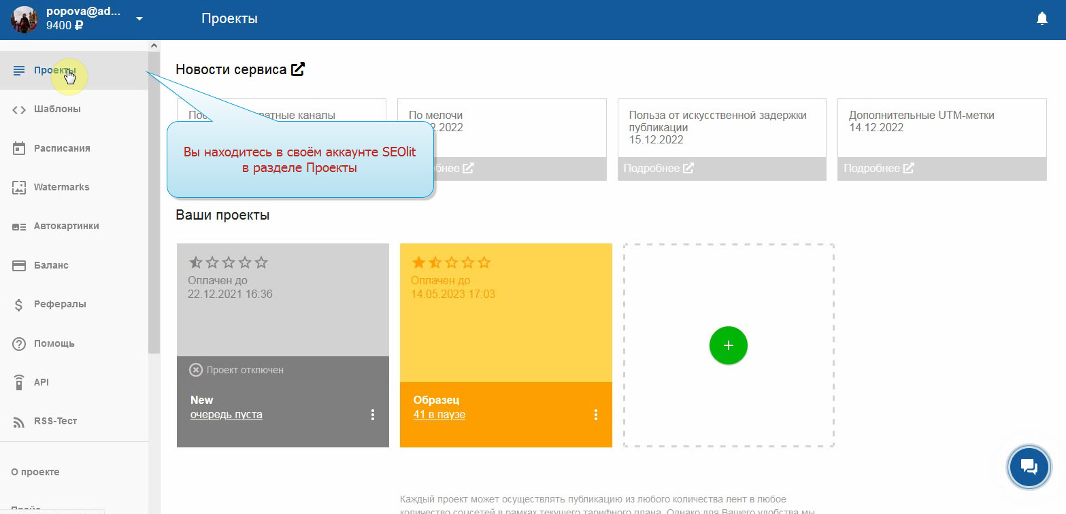This screenshot has width=1066, height=514.
Task: Click the Расписания calendar icon
Action: [x=19, y=148]
